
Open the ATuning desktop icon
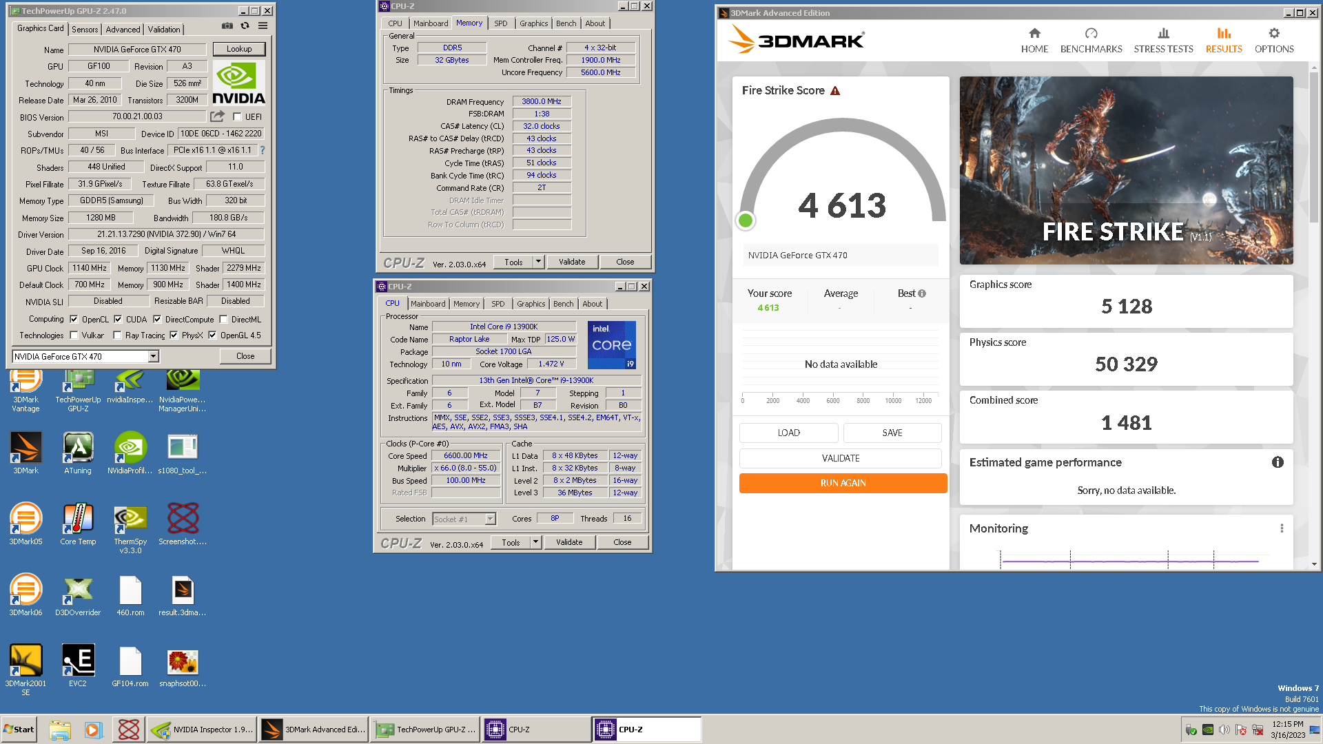pyautogui.click(x=78, y=453)
